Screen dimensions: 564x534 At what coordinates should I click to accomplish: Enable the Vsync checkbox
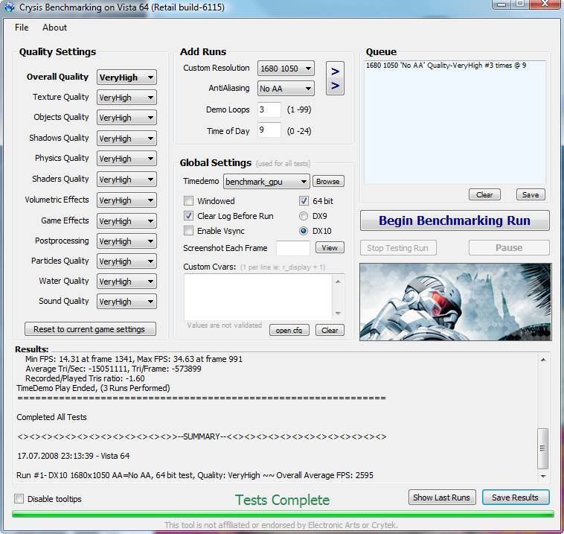tap(188, 231)
